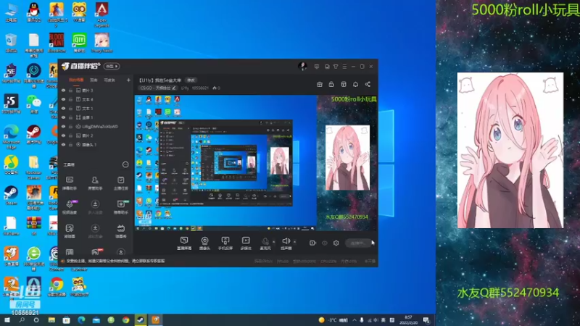This screenshot has height=326, width=580.
Task: Switch to the third scene tab
Action: 109,80
